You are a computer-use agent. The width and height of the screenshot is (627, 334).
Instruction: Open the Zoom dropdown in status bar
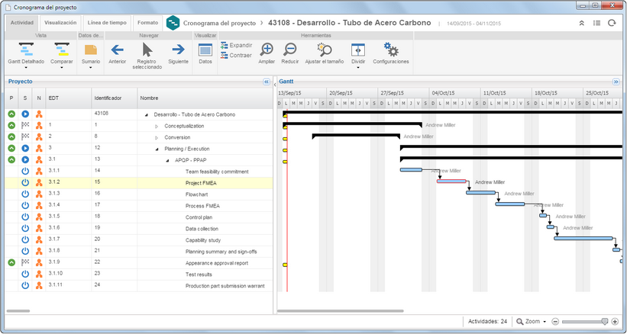[x=532, y=322]
